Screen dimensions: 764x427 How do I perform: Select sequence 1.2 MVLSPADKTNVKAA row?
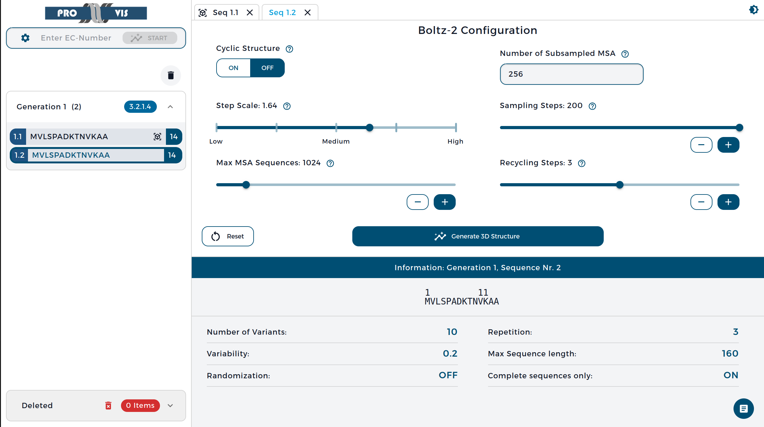tap(96, 155)
